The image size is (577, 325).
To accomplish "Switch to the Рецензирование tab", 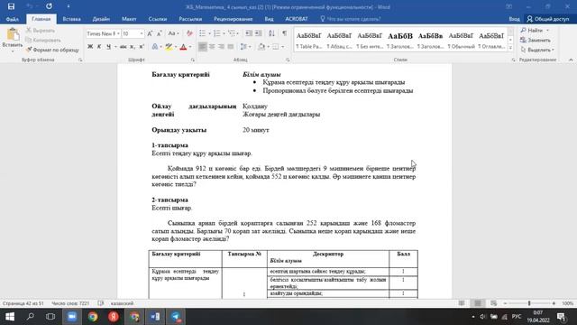I will coord(233,19).
